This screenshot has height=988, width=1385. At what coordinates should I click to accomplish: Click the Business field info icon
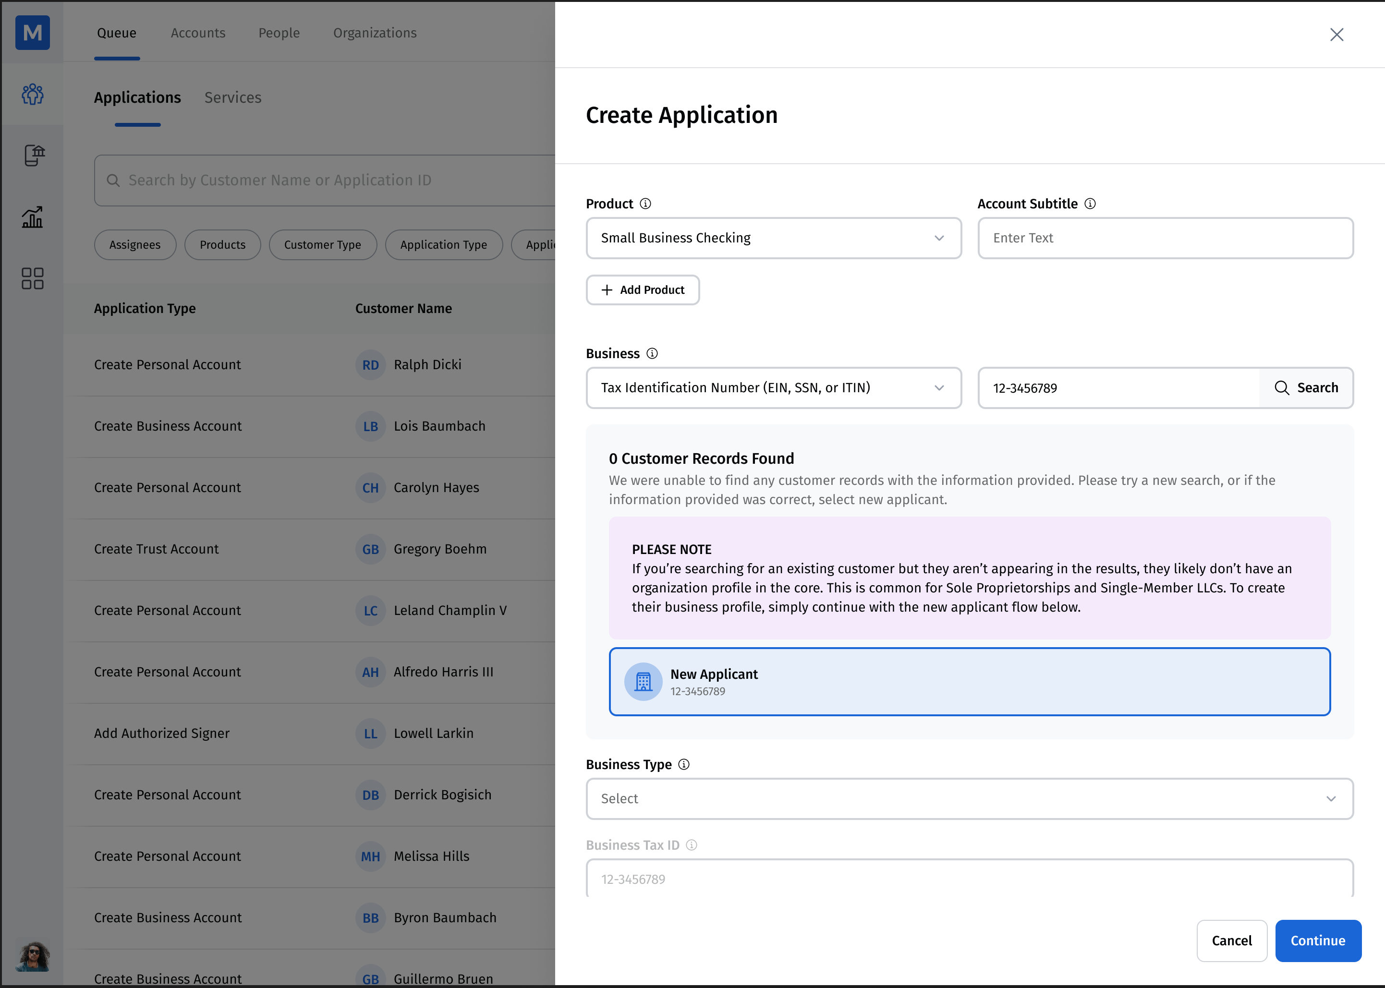[652, 353]
